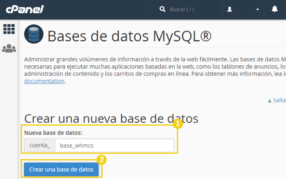
Task: Open notifications bell
Action: click(275, 9)
